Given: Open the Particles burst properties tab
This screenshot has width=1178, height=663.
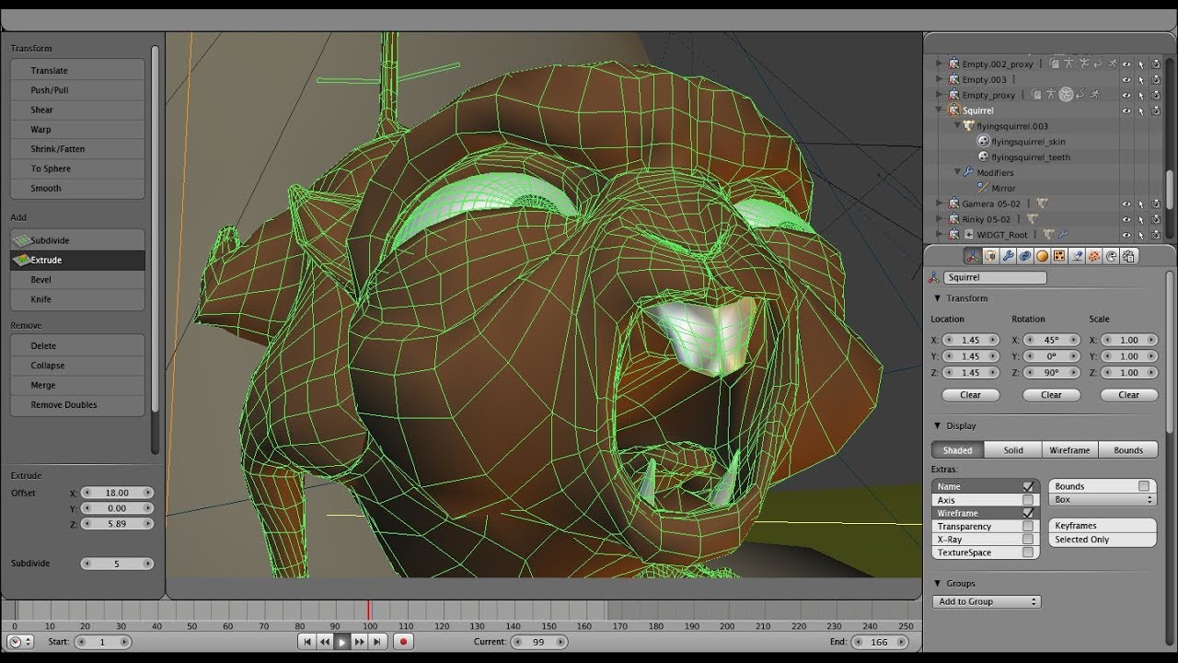Looking at the screenshot, I should pyautogui.click(x=1094, y=256).
